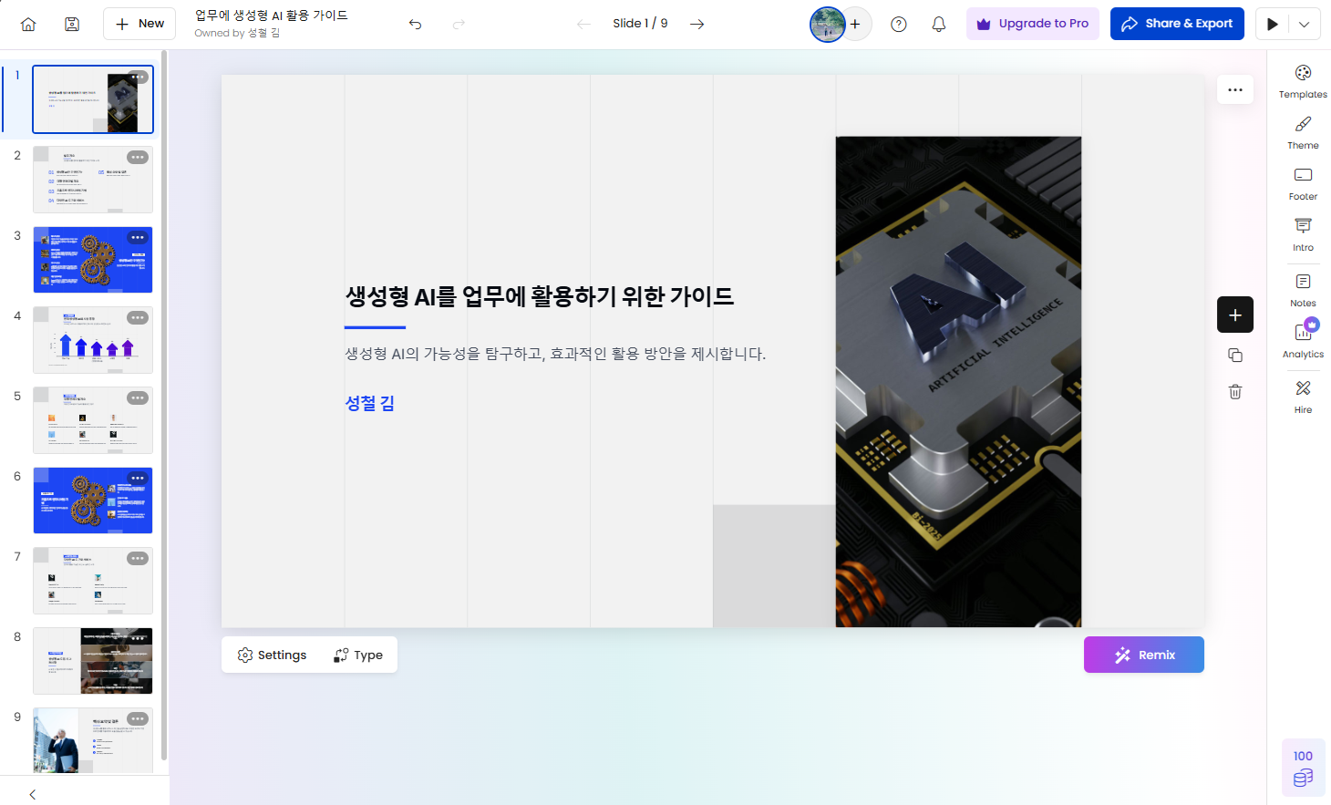Open the notifications bell
The height and width of the screenshot is (805, 1331).
coord(938,25)
